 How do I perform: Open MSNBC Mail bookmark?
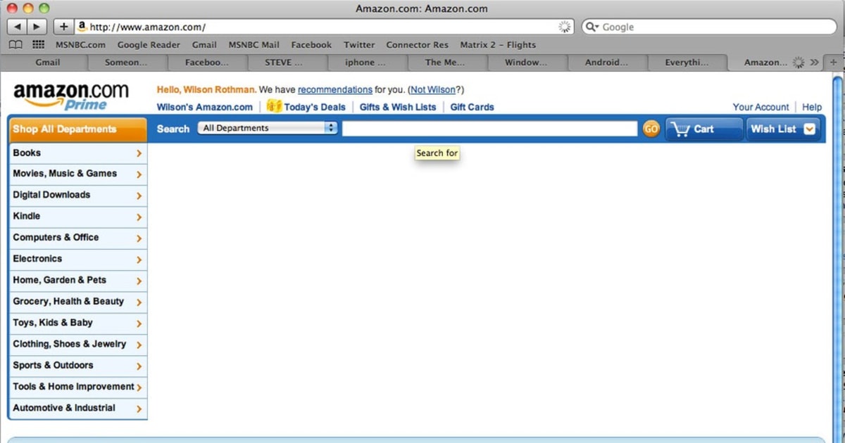point(254,44)
